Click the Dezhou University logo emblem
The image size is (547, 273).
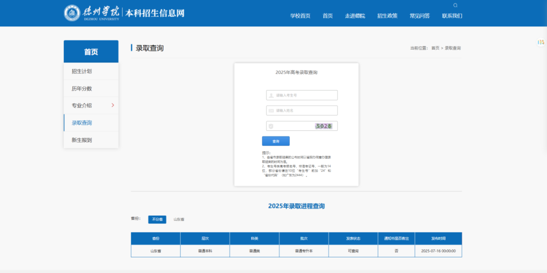72,13
